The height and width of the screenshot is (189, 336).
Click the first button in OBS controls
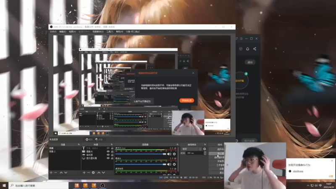click(x=216, y=149)
